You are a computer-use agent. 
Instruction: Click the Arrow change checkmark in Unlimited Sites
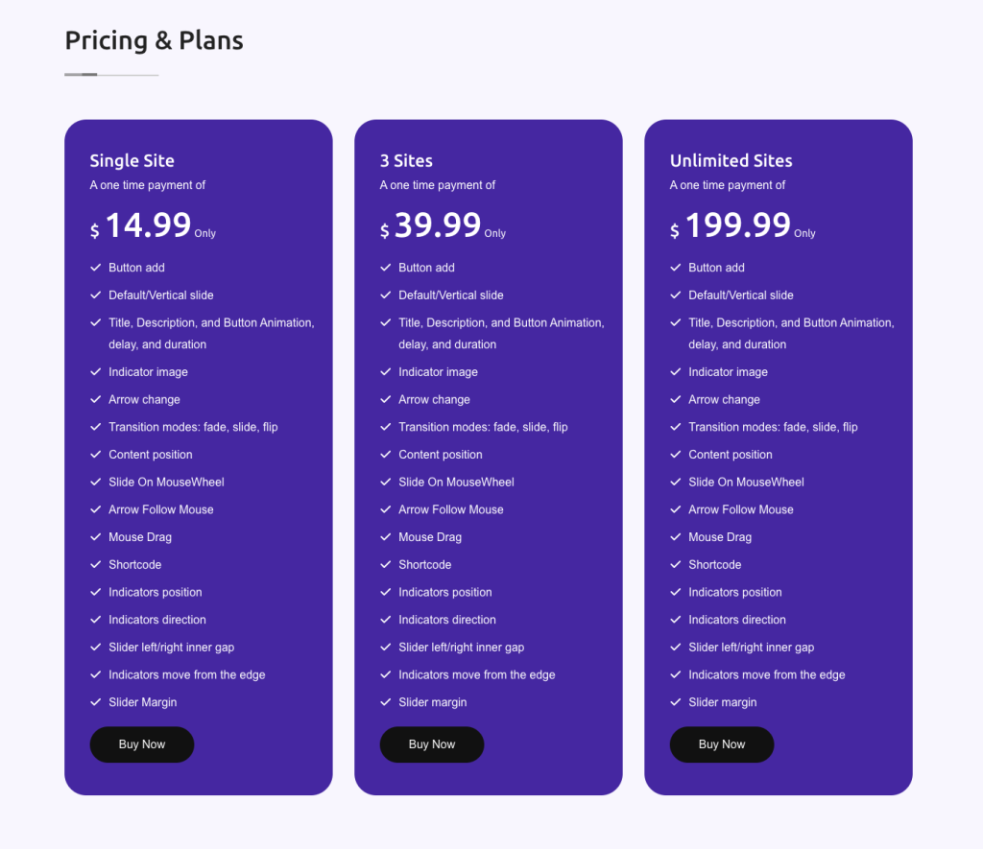[x=675, y=399]
